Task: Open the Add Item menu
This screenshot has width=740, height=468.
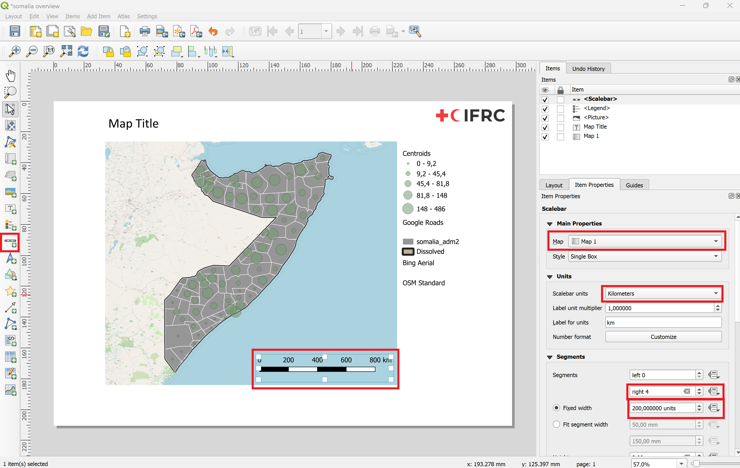Action: (x=98, y=16)
